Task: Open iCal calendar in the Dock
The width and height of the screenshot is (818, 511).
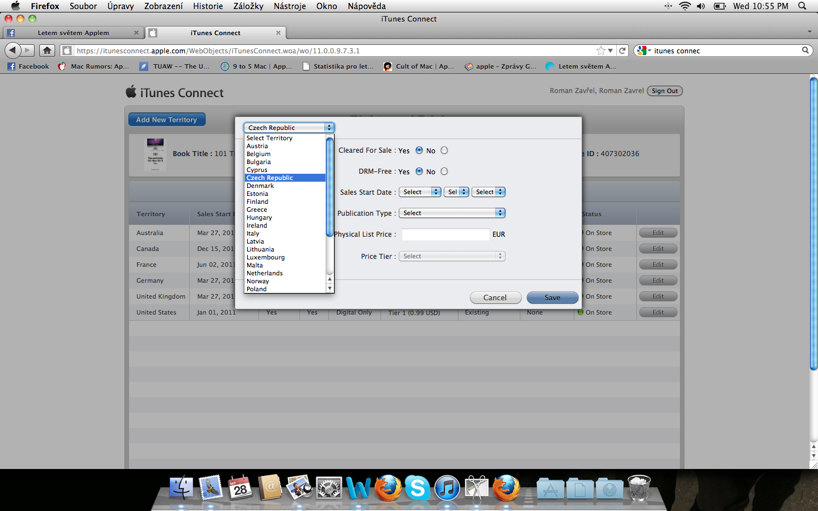Action: (x=240, y=488)
